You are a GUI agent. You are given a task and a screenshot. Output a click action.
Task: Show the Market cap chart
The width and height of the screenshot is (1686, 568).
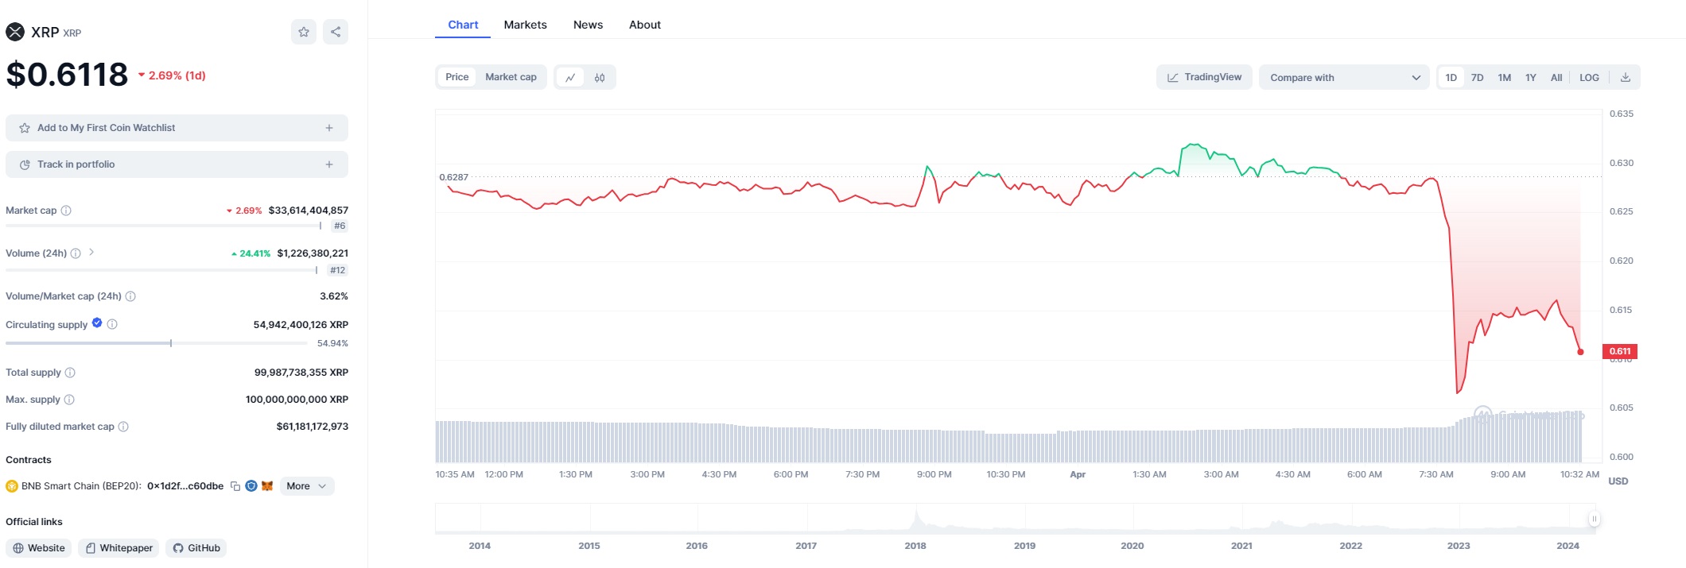pyautogui.click(x=511, y=77)
